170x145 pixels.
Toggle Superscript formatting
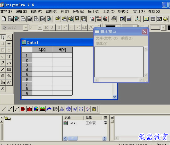click(65, 28)
